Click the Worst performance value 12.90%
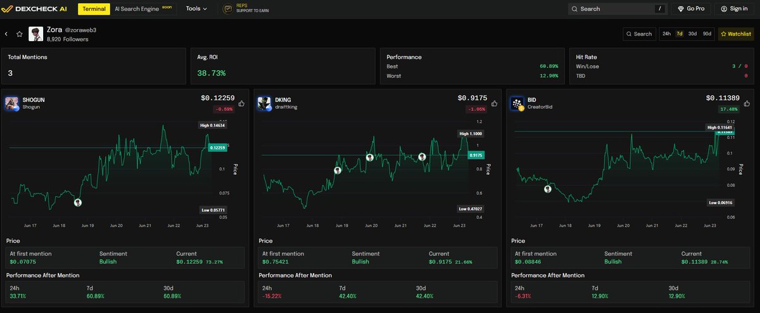This screenshot has height=313, width=760. point(548,76)
